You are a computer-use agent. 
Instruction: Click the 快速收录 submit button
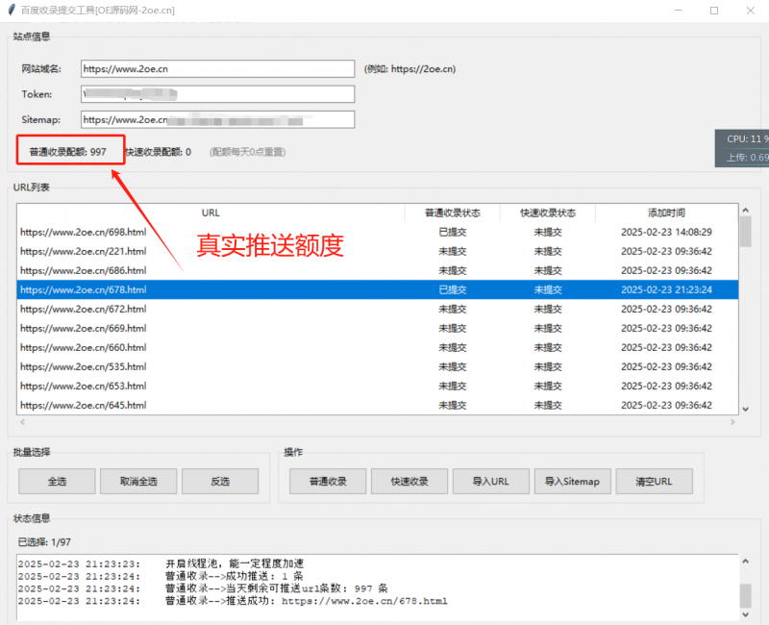pos(409,481)
